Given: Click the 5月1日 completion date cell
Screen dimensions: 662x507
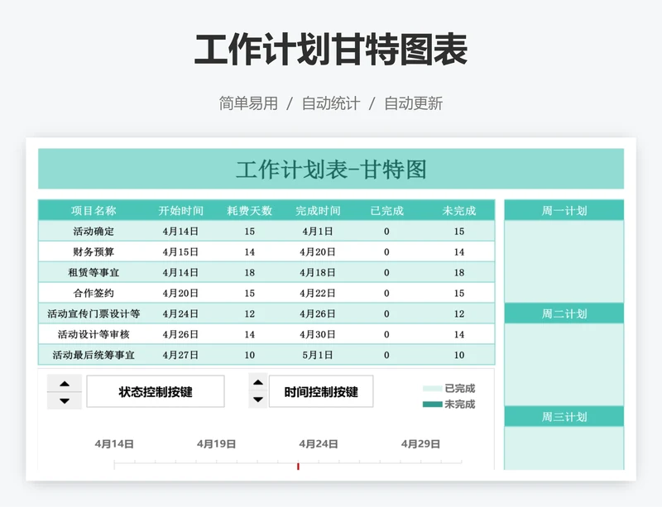Looking at the screenshot, I should point(318,355).
